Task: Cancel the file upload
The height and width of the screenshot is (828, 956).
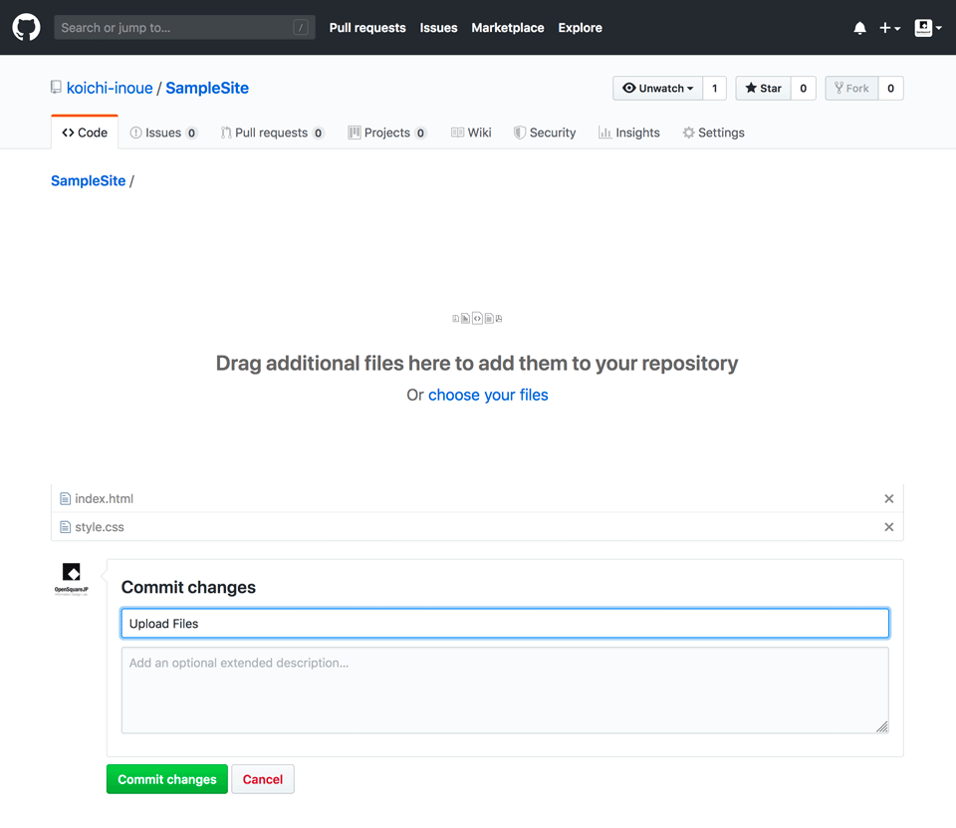Action: (x=263, y=779)
